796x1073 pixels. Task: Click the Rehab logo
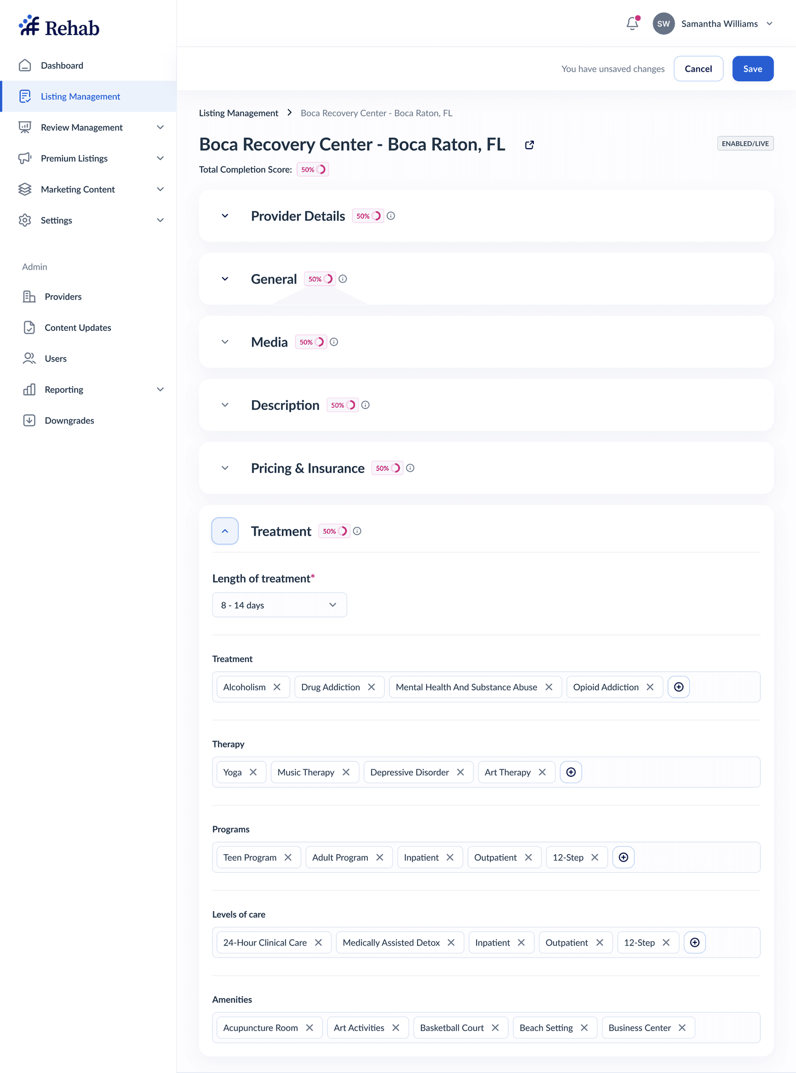click(x=59, y=27)
